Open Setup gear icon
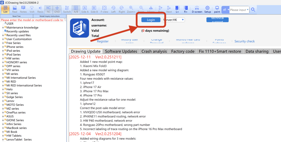Image resolution: width=281 pixels, height=142 pixels. pyautogui.click(x=207, y=9)
